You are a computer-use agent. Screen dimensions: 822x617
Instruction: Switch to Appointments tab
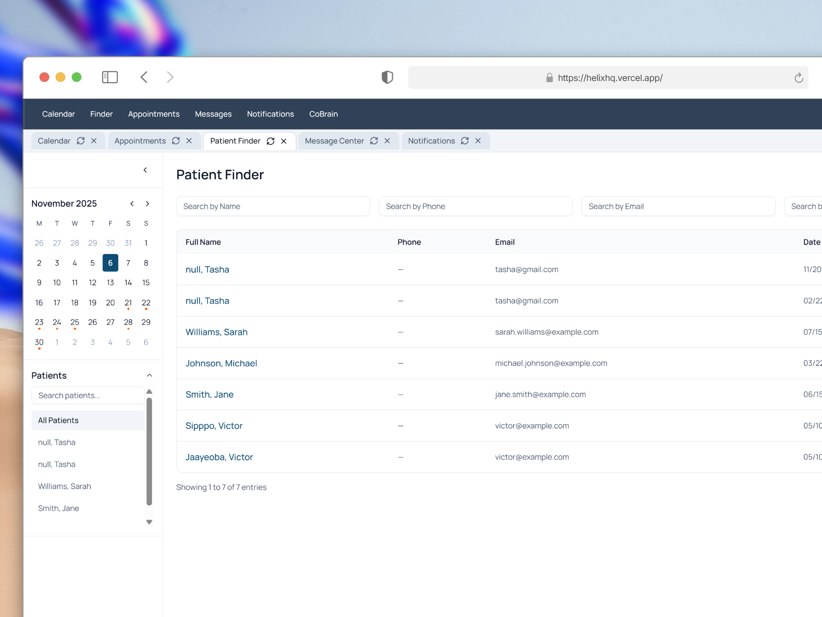(x=140, y=141)
